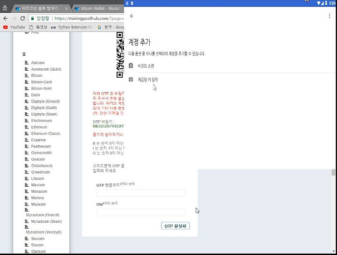Open the Ethereum-Classic pool
Viewport: 337px width, 255px height.
pos(46,134)
